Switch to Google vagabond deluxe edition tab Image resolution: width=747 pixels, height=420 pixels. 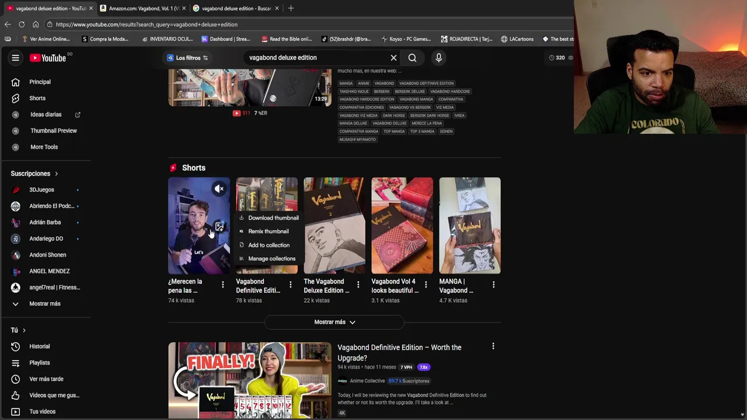click(x=235, y=8)
